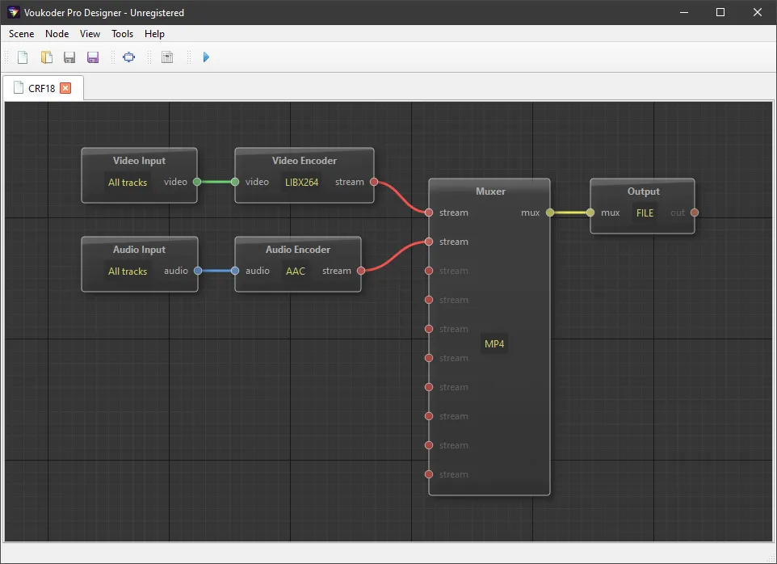Open the Scene menu
The image size is (777, 564).
pyautogui.click(x=22, y=34)
